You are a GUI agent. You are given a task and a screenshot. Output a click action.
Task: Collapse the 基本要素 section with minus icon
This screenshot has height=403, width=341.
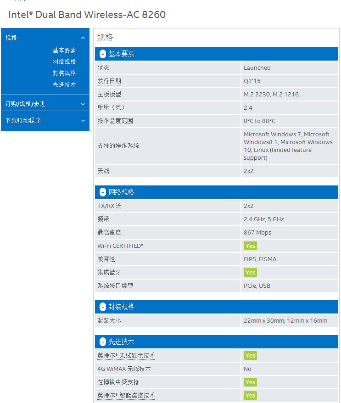102,54
